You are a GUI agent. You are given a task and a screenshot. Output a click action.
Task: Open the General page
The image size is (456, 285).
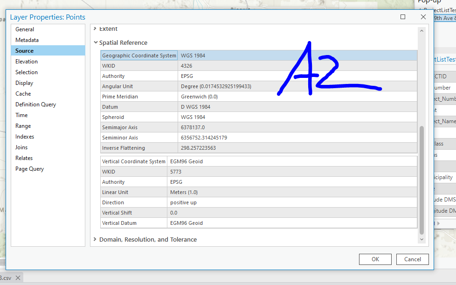point(48,29)
